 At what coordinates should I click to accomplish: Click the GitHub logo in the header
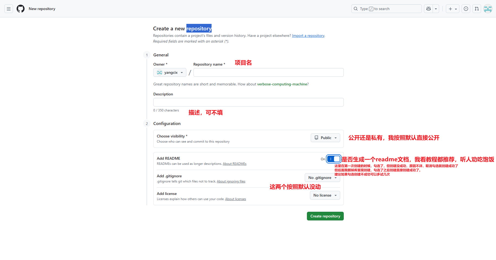(20, 8)
